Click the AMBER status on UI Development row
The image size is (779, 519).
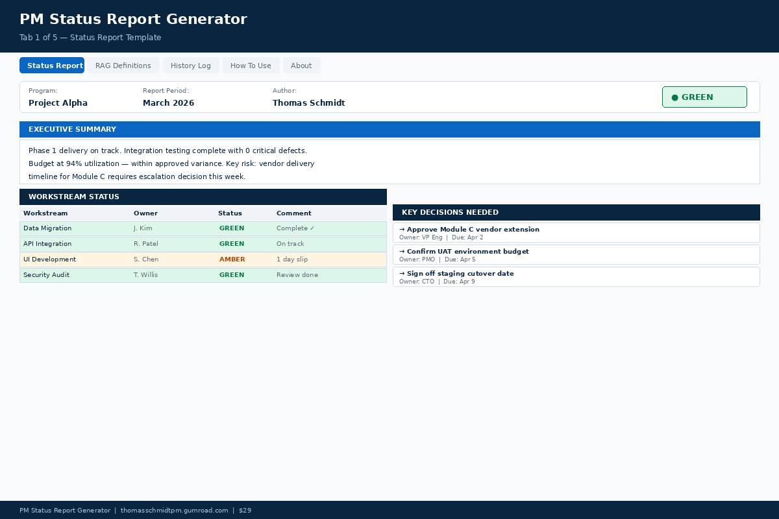232,259
